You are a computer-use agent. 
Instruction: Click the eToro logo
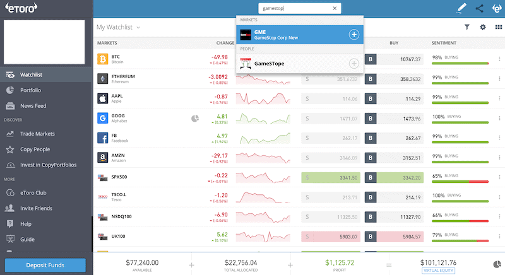[21, 8]
